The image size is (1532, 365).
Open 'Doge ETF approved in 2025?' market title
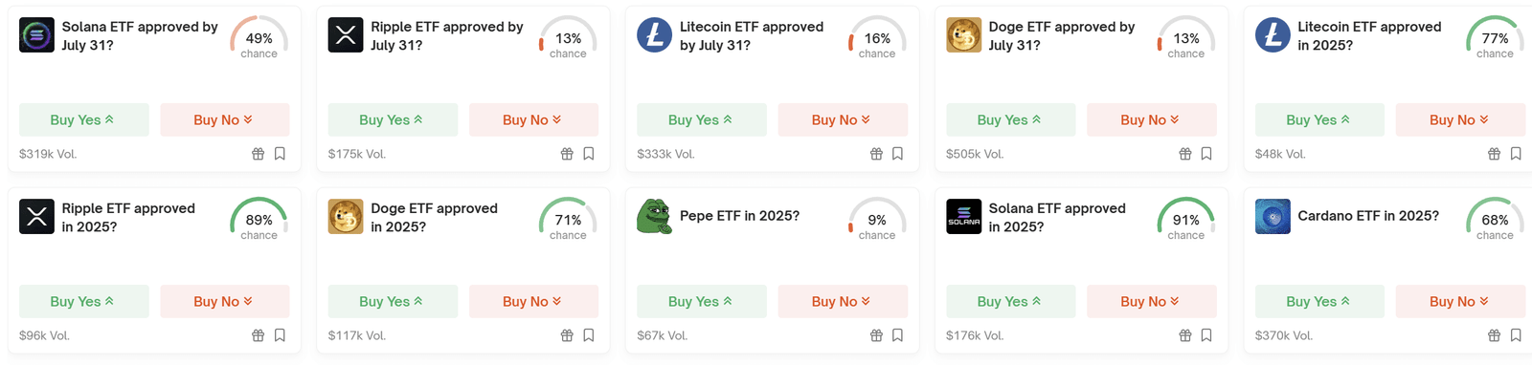click(434, 217)
